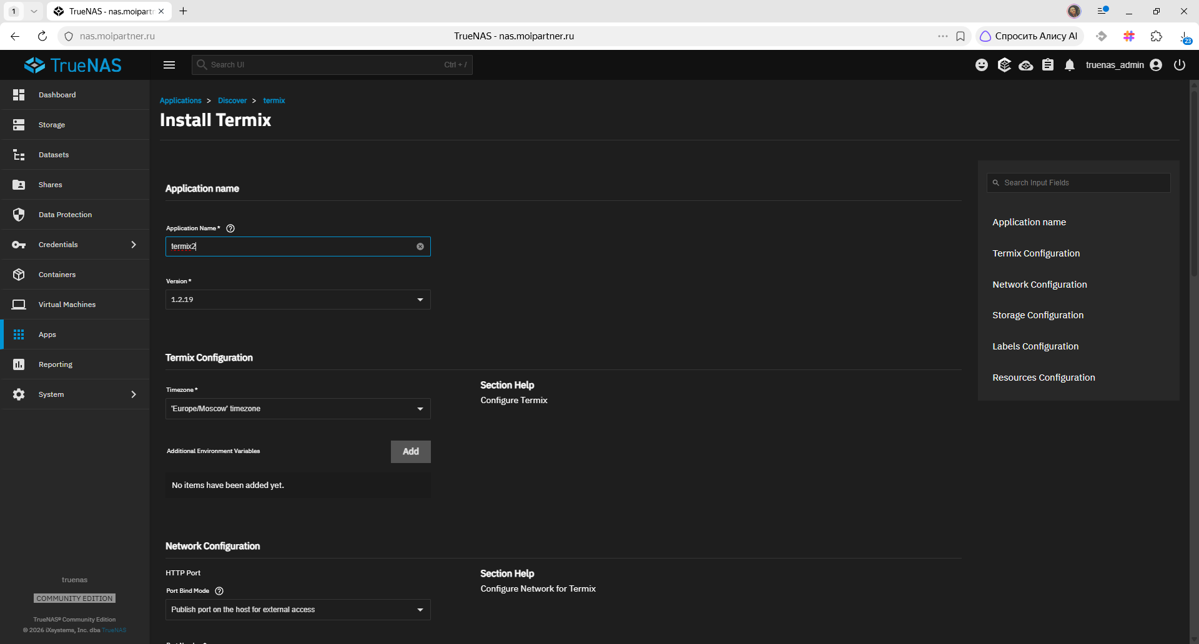Click the feedback smiley icon
Image resolution: width=1199 pixels, height=644 pixels.
pyautogui.click(x=982, y=65)
